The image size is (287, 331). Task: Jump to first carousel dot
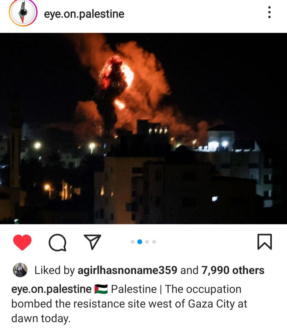133,242
